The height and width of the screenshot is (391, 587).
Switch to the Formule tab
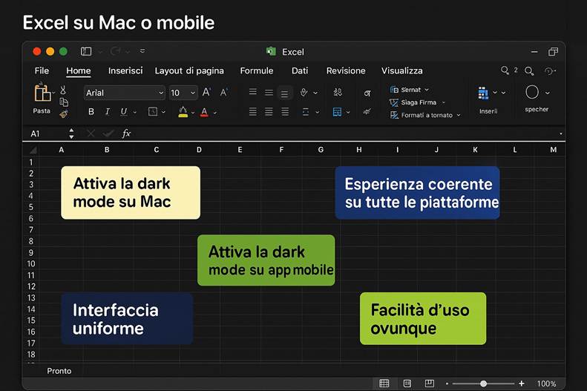pyautogui.click(x=257, y=70)
